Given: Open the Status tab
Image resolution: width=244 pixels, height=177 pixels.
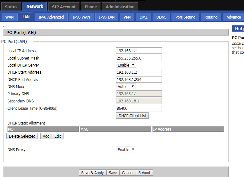Looking at the screenshot, I should coord(11,7).
